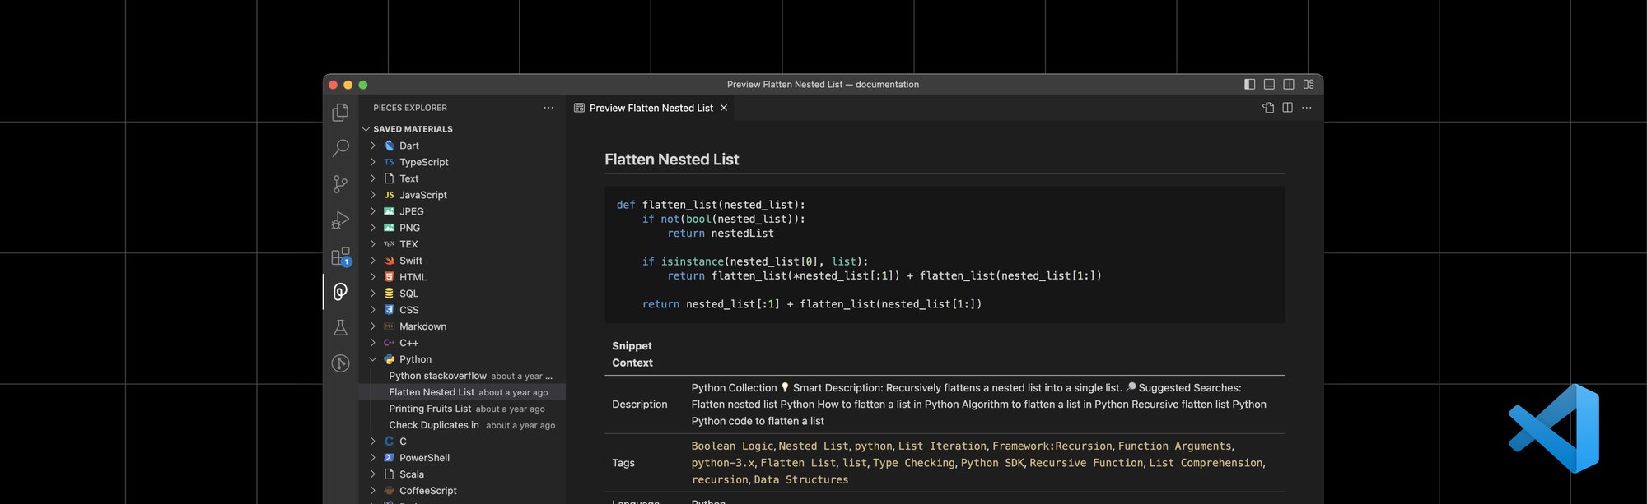1647x504 pixels.
Task: Toggle the secondary side bar
Action: point(1289,85)
